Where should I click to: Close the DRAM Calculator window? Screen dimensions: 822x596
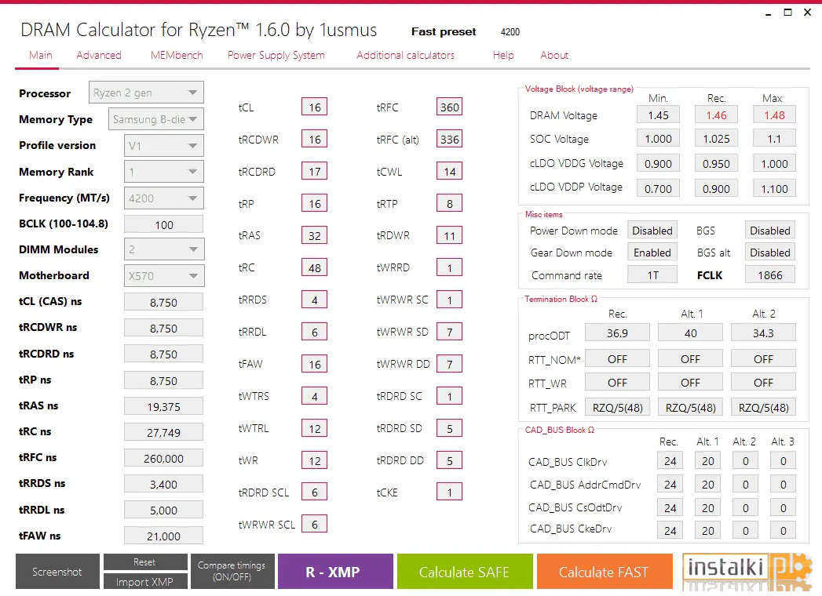807,13
